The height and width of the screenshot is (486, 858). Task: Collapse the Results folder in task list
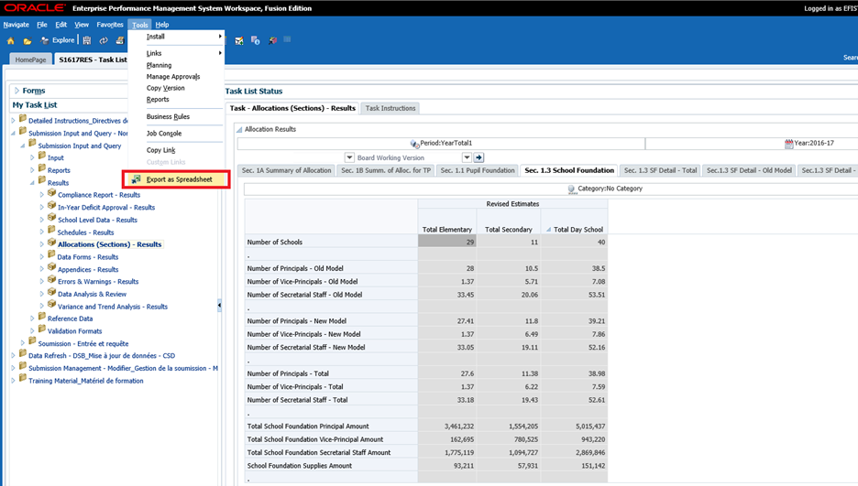32,182
